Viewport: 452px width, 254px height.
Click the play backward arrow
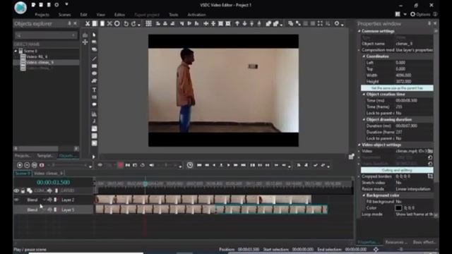tap(214, 165)
